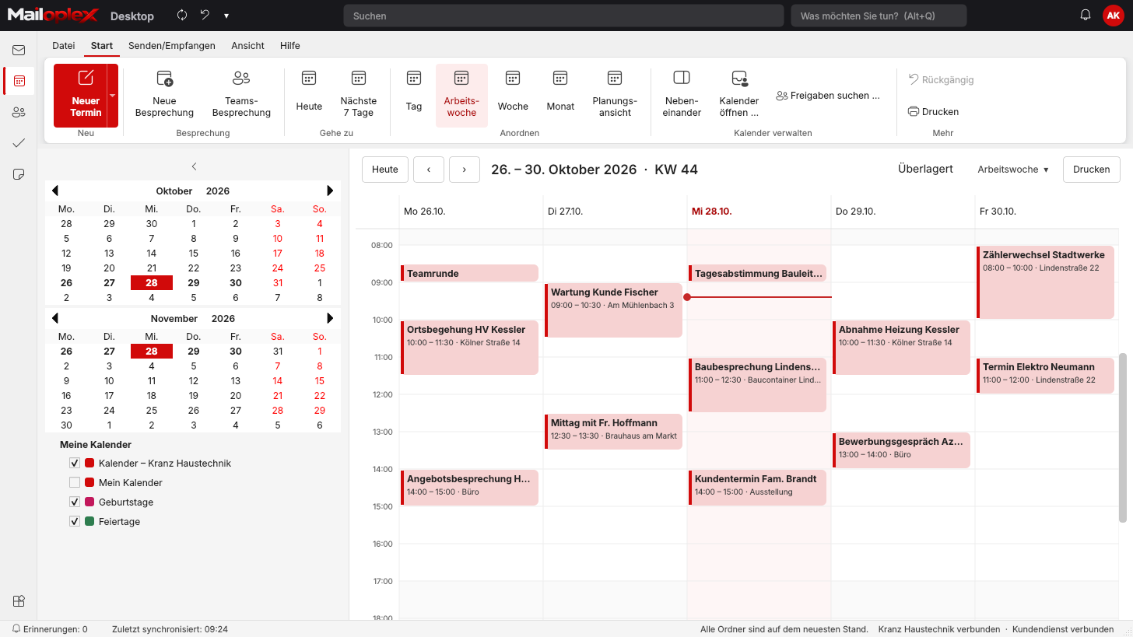The width and height of the screenshot is (1133, 637).
Task: Open the Arbeitswoche view dropdown
Action: (x=1013, y=170)
